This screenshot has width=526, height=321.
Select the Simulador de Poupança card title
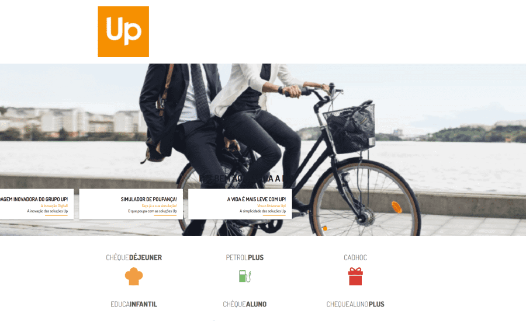click(148, 199)
